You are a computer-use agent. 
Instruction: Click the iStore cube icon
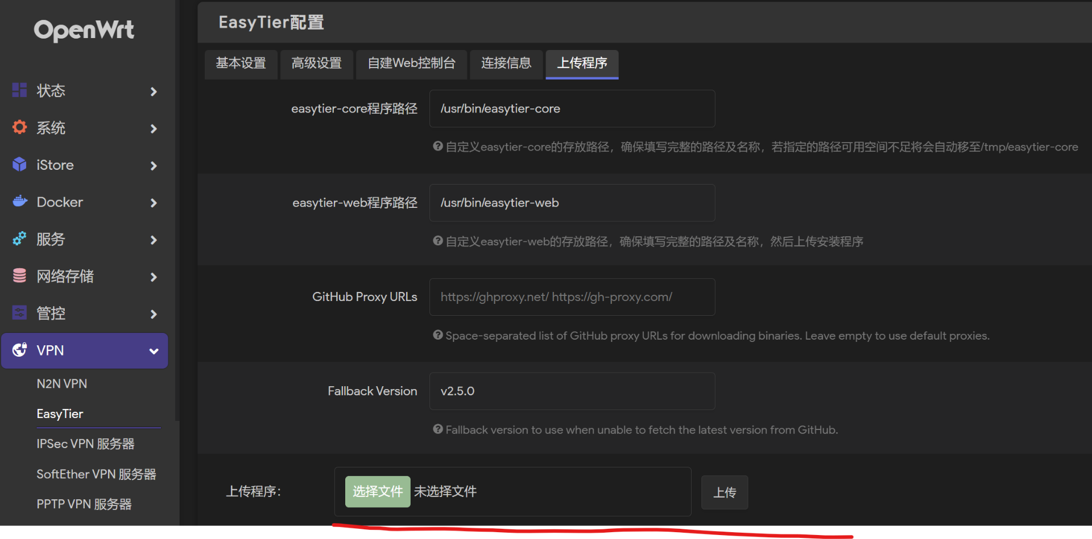point(19,165)
